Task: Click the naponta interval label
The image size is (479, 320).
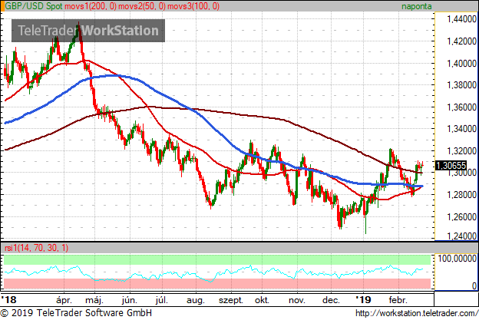Action: point(416,6)
